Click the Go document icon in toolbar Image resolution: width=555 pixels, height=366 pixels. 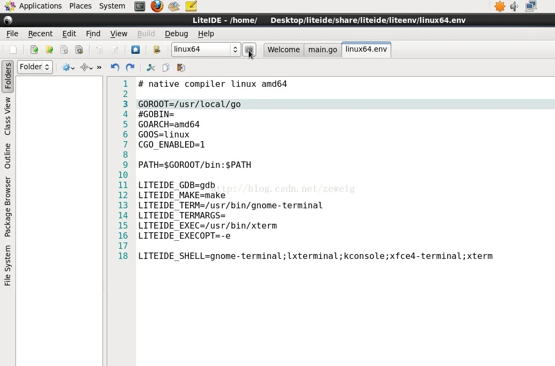[157, 50]
